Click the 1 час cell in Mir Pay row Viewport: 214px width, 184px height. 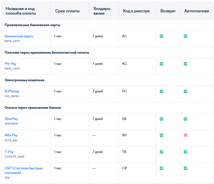[x=58, y=64]
